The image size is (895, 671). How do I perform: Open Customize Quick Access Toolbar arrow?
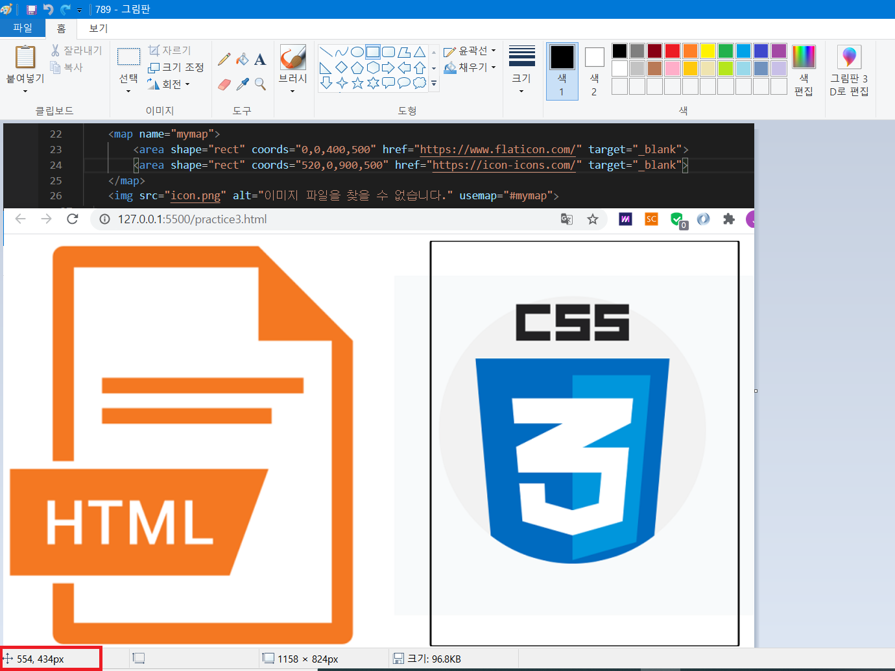(79, 10)
